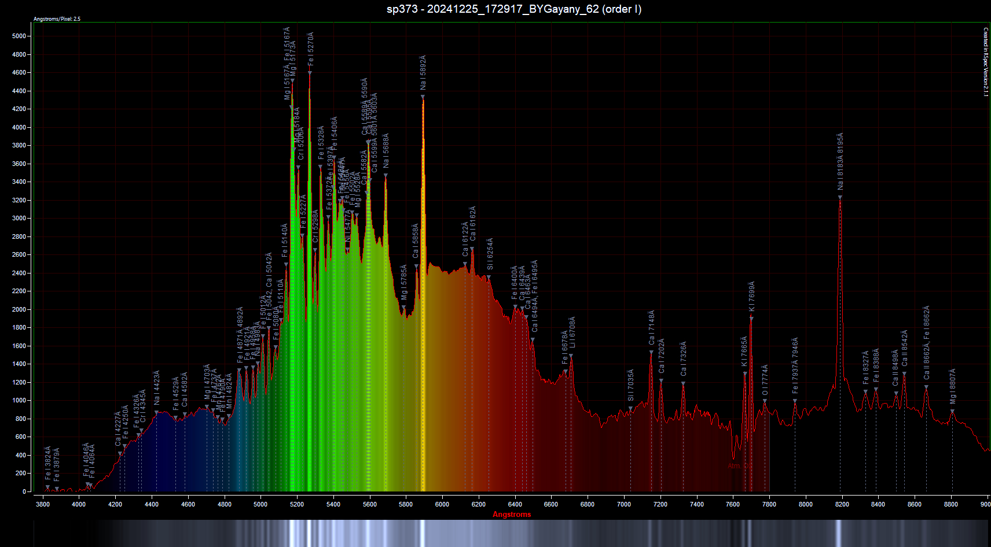
Task: Select the Fe I 5270Å peak marker
Action: pos(310,73)
